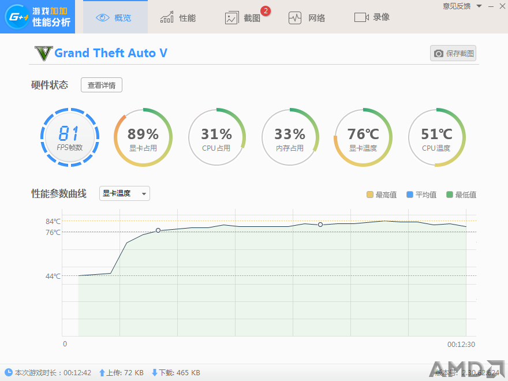Viewport: 508px width, 381px height.
Task: Click the green 最低值 legend swatch
Action: [450, 195]
